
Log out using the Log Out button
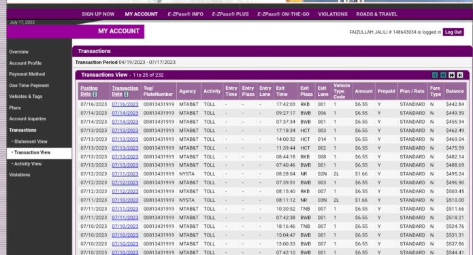(453, 32)
